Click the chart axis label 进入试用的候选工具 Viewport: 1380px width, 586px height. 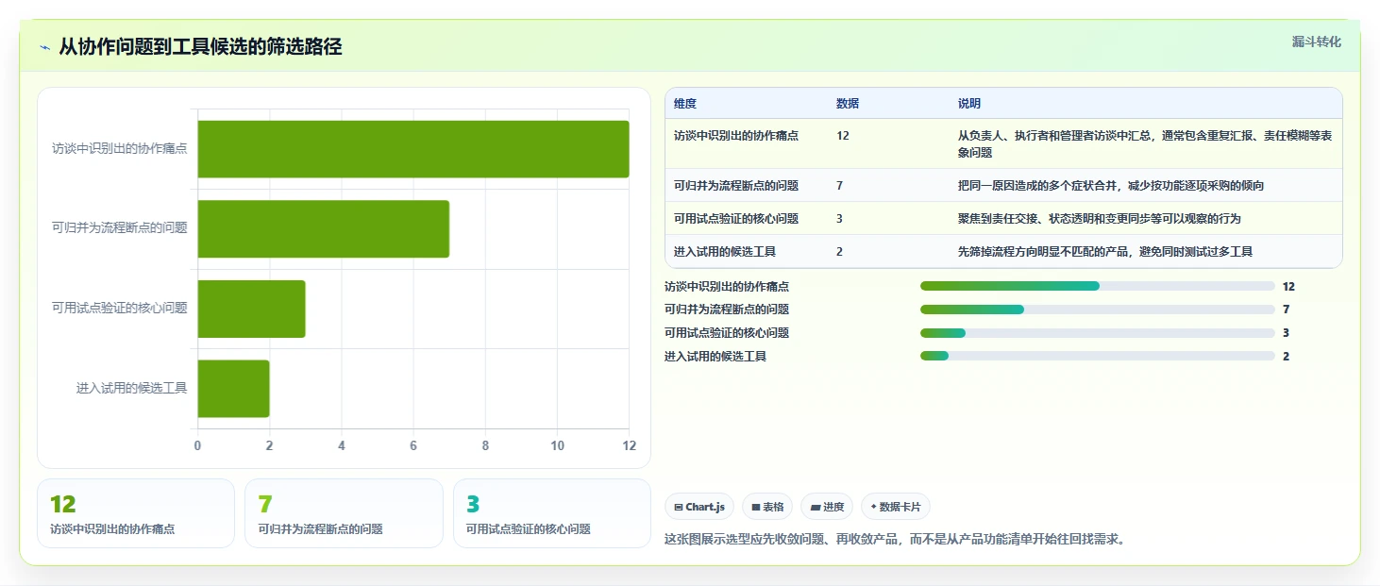[x=132, y=389]
